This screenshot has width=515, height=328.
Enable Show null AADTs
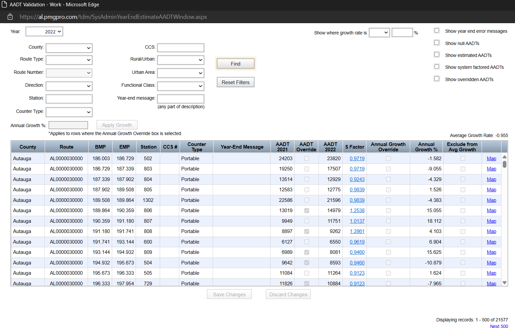pos(437,42)
